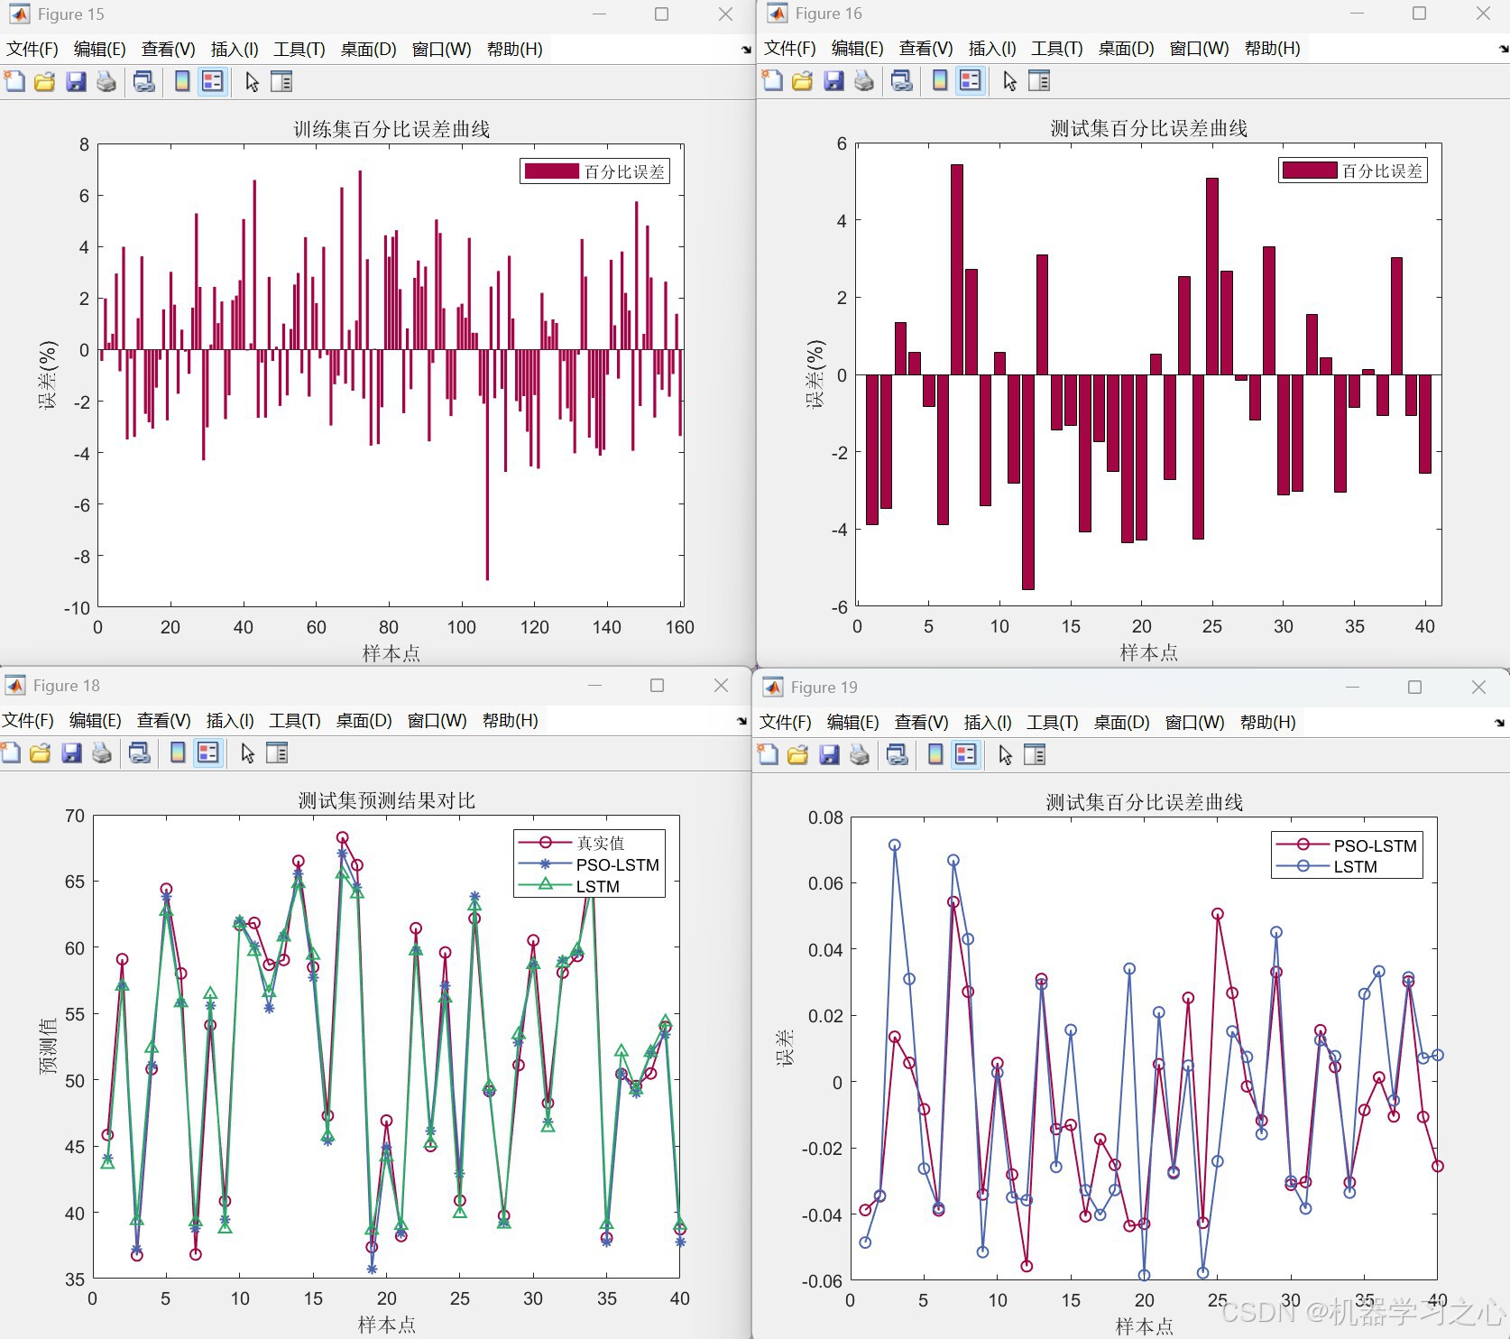Insert a colorbar in Figure 19
1510x1339 pixels.
pos(935,755)
